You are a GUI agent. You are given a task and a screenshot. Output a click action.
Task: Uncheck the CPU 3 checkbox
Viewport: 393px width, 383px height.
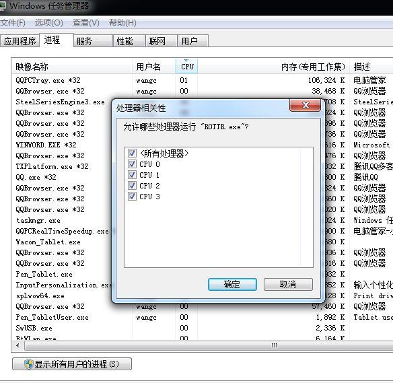pos(132,197)
